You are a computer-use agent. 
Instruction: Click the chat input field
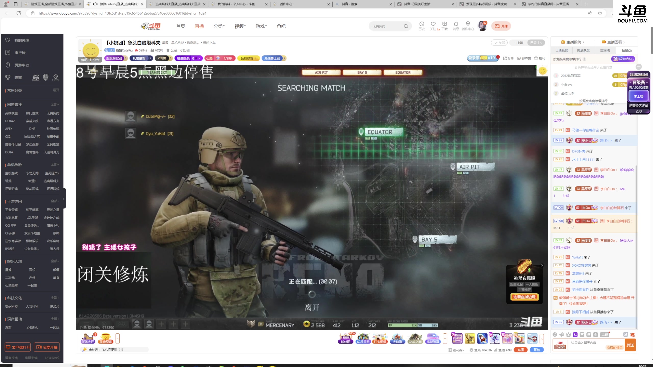(596, 345)
